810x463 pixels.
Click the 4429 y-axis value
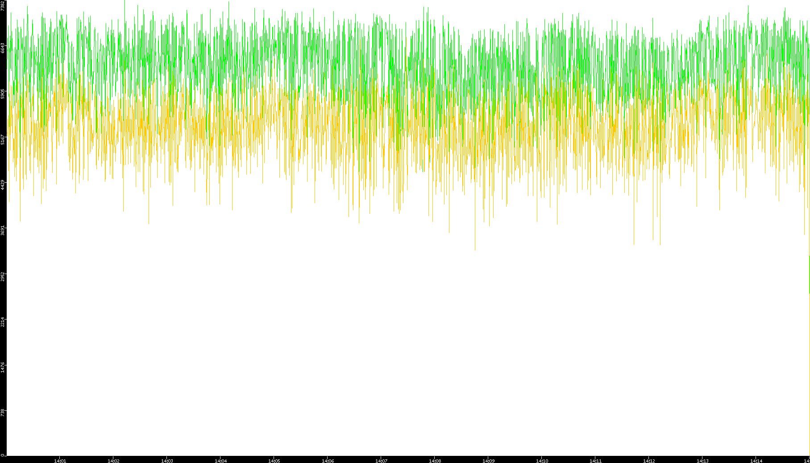click(x=3, y=185)
